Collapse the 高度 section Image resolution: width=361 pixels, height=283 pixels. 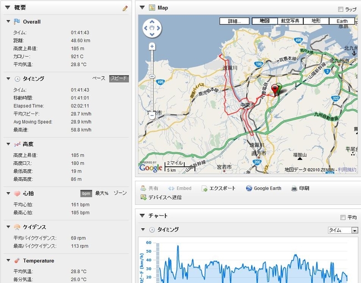pyautogui.click(x=8, y=144)
